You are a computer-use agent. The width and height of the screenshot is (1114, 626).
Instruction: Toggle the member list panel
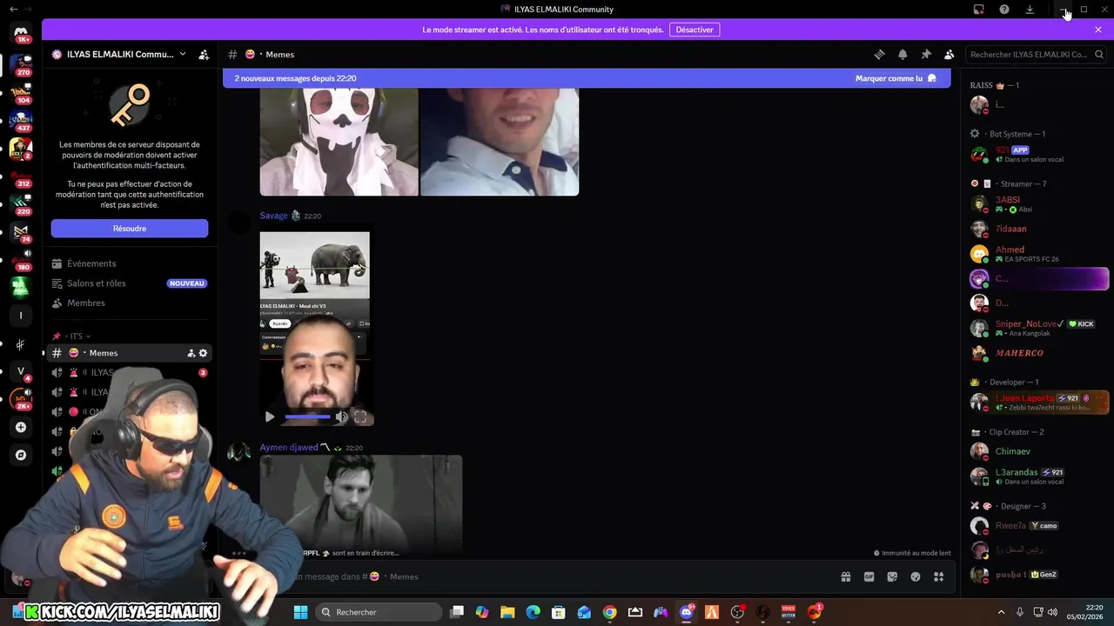(x=950, y=54)
